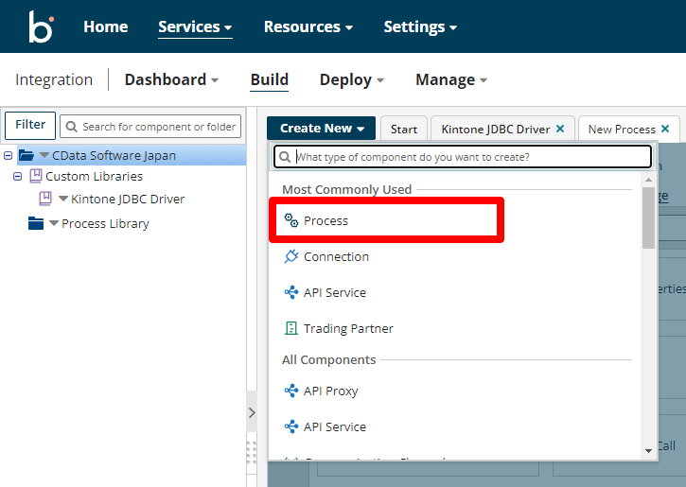Open the Services menu
The width and height of the screenshot is (686, 487).
(x=195, y=26)
